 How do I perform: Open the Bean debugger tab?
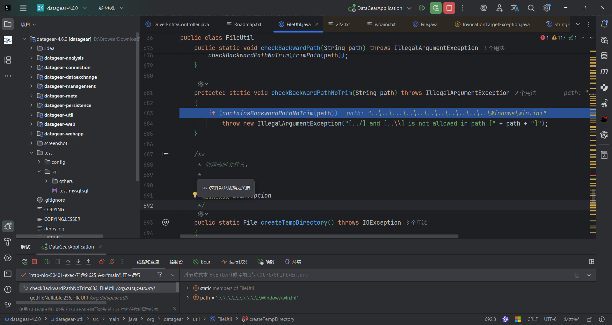click(202, 262)
